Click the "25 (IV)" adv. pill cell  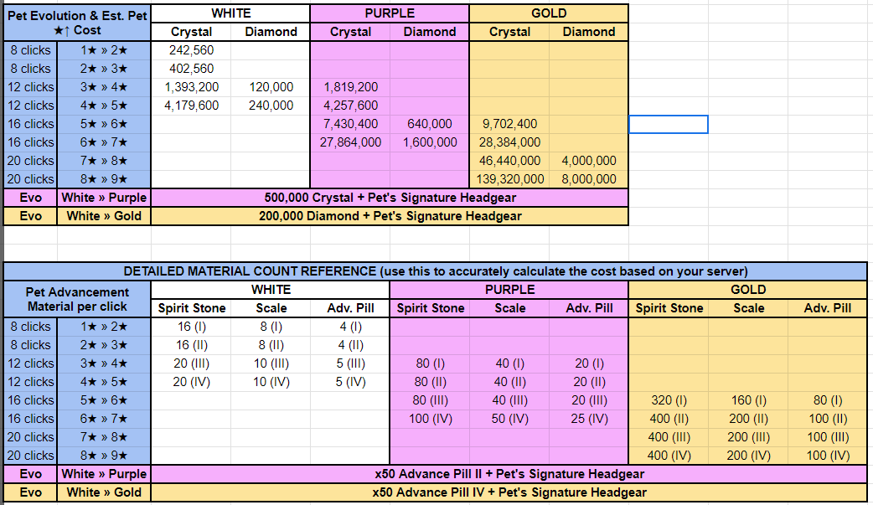tap(589, 418)
